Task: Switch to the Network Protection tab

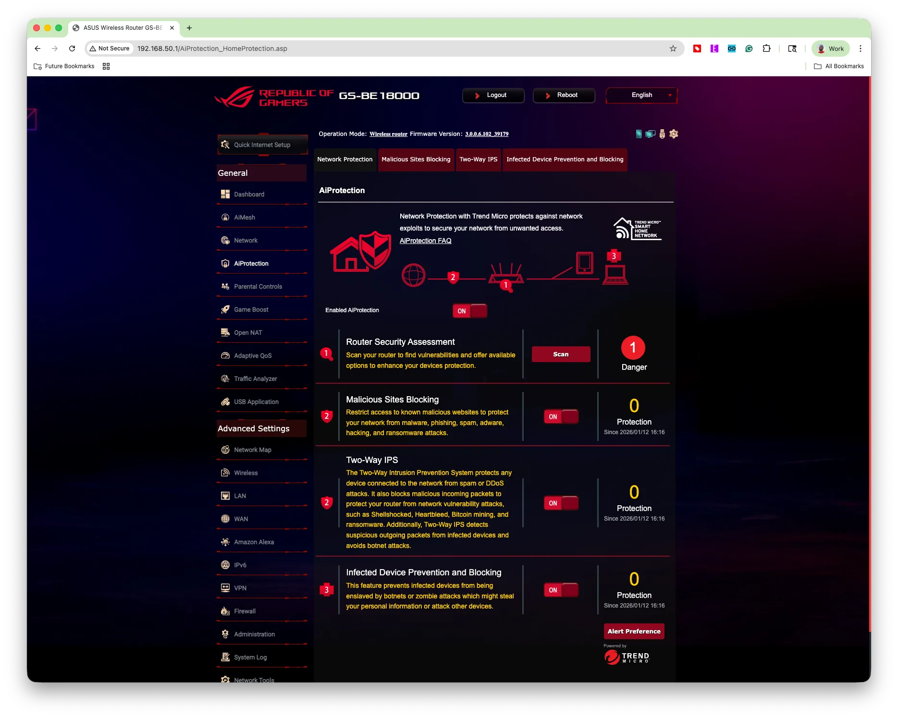Action: [x=344, y=159]
